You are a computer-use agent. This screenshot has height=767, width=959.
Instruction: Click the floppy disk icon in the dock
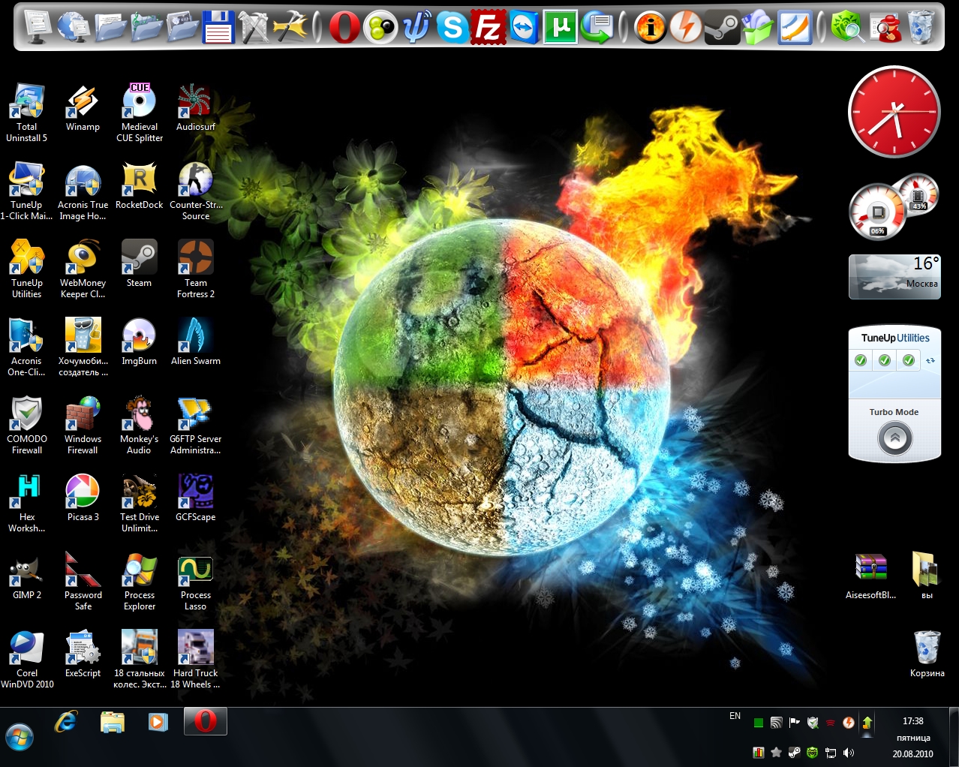(218, 27)
